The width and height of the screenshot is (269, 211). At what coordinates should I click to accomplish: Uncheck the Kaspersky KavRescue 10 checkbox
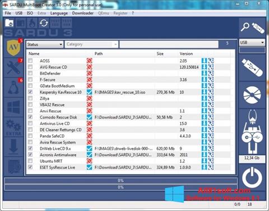point(30,92)
